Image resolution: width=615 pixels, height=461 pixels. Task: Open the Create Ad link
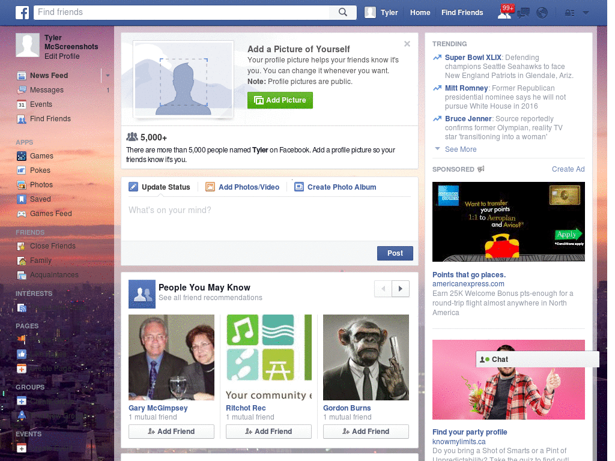pos(568,169)
